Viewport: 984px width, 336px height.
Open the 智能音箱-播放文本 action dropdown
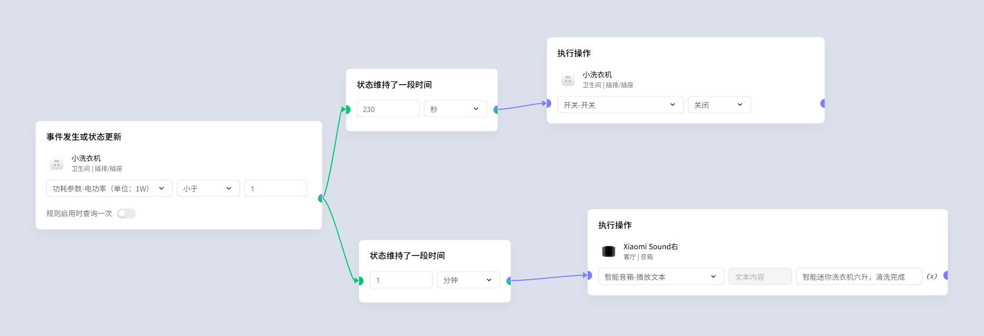coord(661,277)
